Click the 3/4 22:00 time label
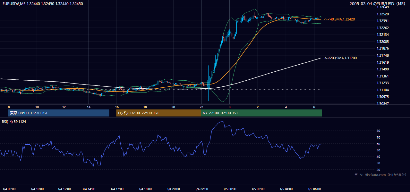This screenshot has height=192, width=410. point(201,189)
